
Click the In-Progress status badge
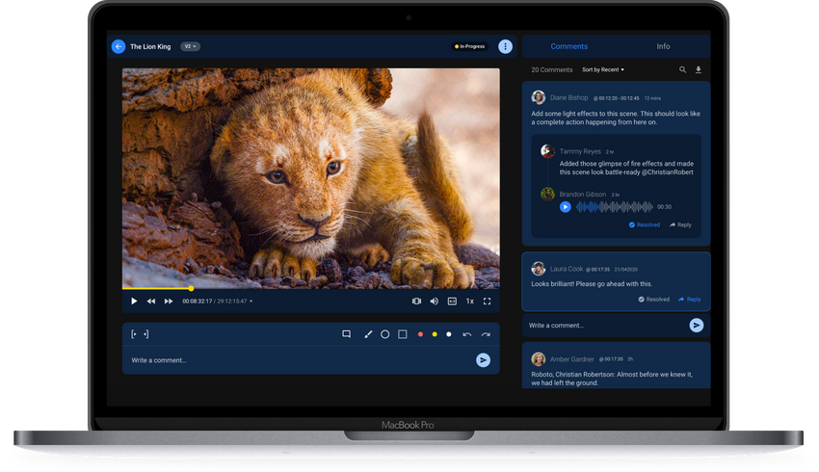470,46
